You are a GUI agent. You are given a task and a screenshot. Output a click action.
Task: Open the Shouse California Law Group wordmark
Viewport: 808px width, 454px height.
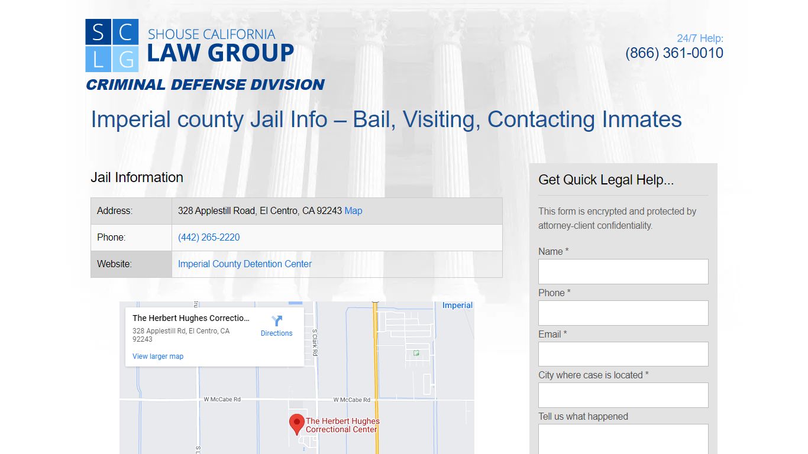[x=220, y=46]
